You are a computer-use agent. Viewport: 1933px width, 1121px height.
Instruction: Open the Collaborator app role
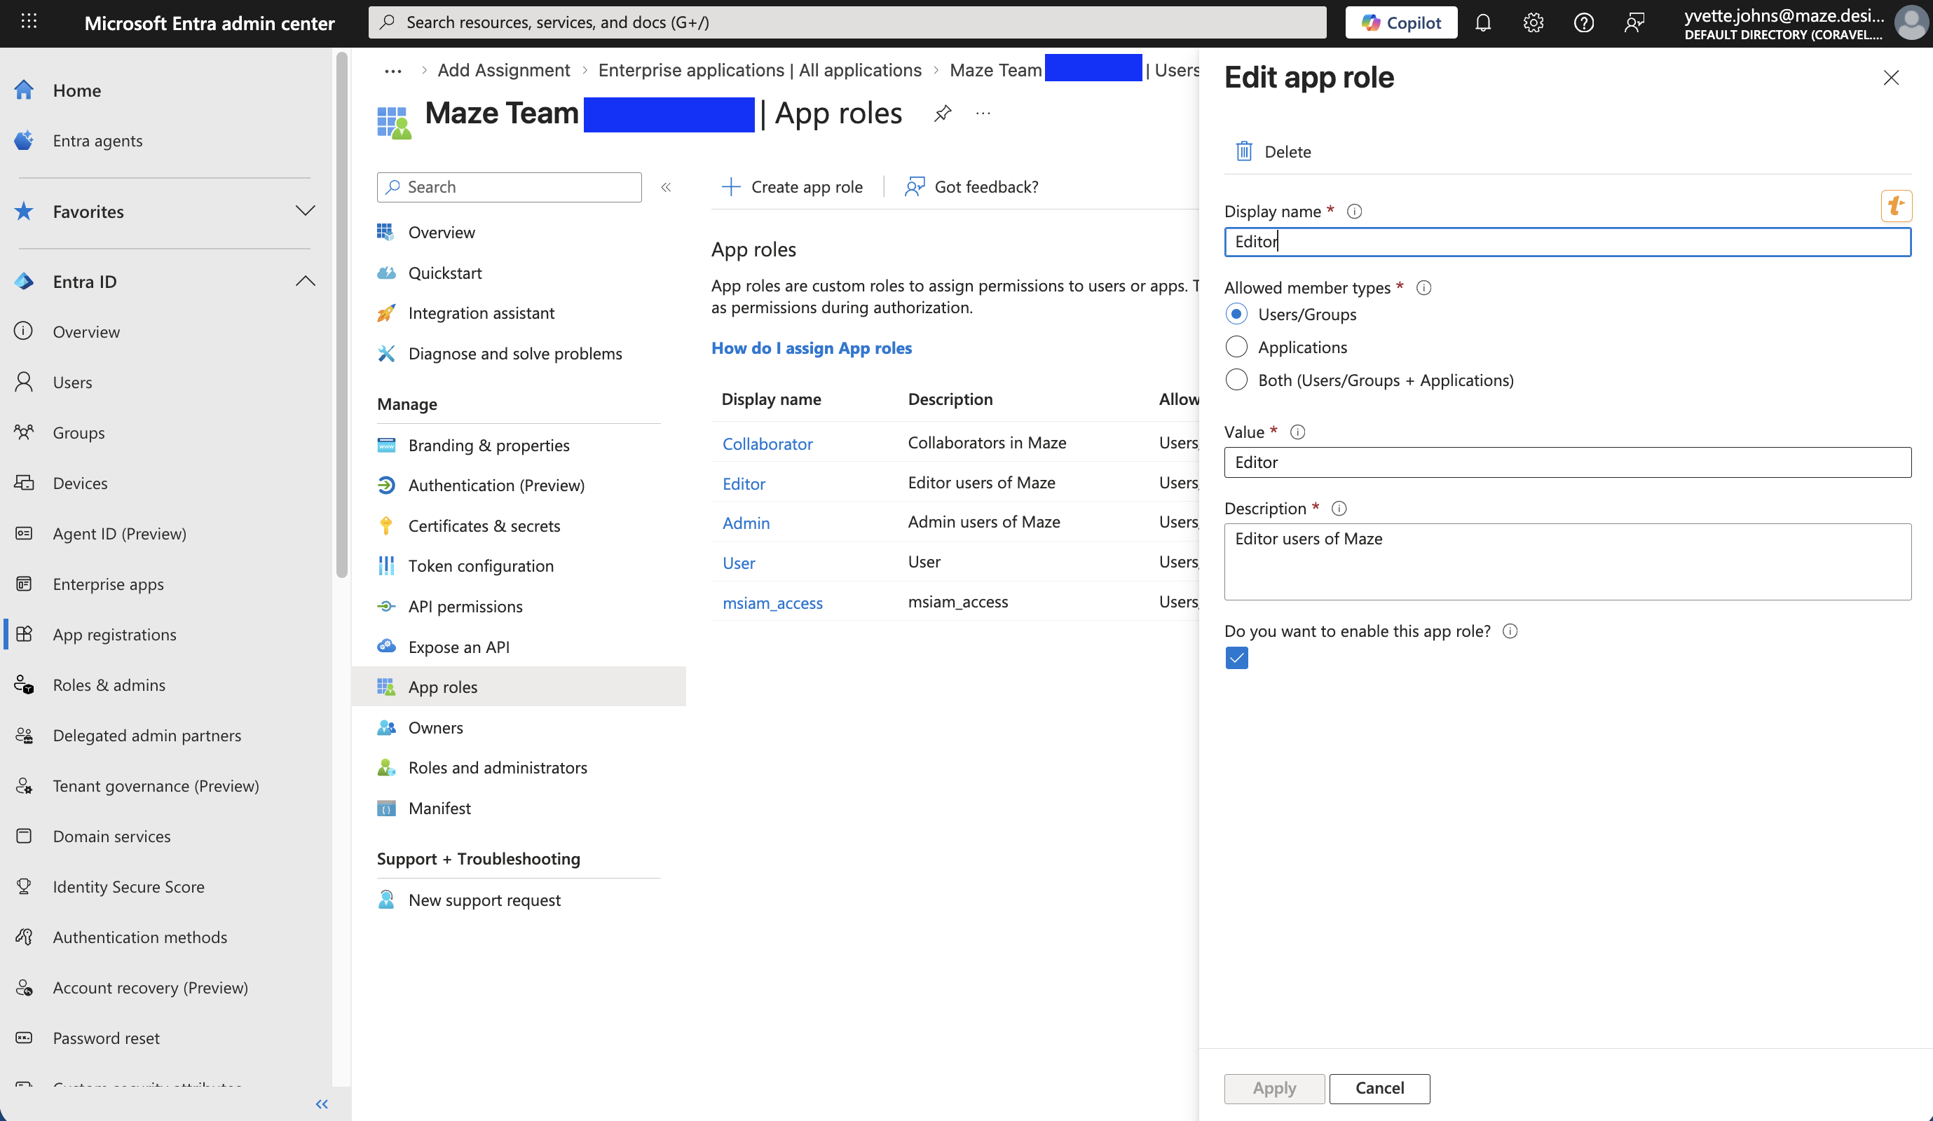[x=767, y=444]
